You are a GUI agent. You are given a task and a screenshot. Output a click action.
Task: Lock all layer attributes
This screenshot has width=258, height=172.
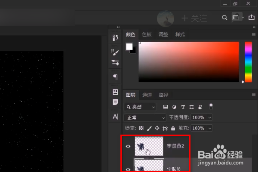pos(173,128)
